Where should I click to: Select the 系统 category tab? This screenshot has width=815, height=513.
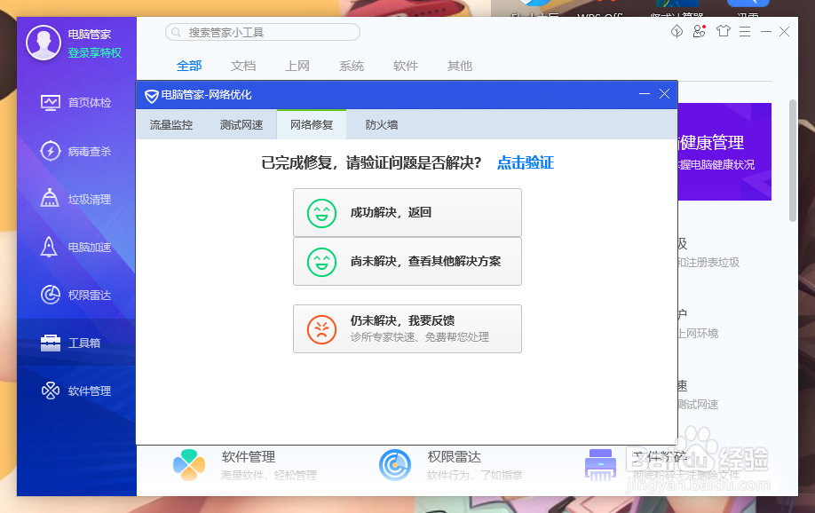[x=352, y=66]
